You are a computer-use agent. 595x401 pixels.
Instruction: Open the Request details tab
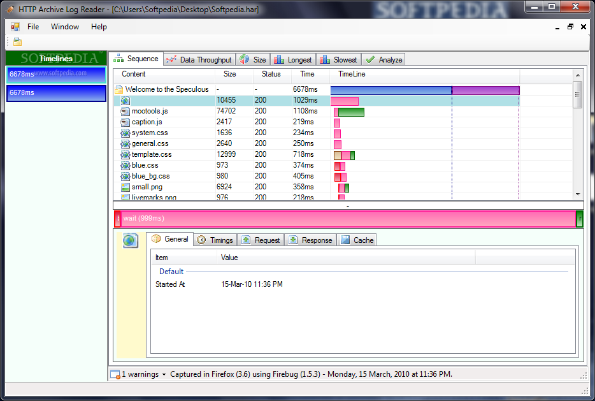tap(261, 240)
